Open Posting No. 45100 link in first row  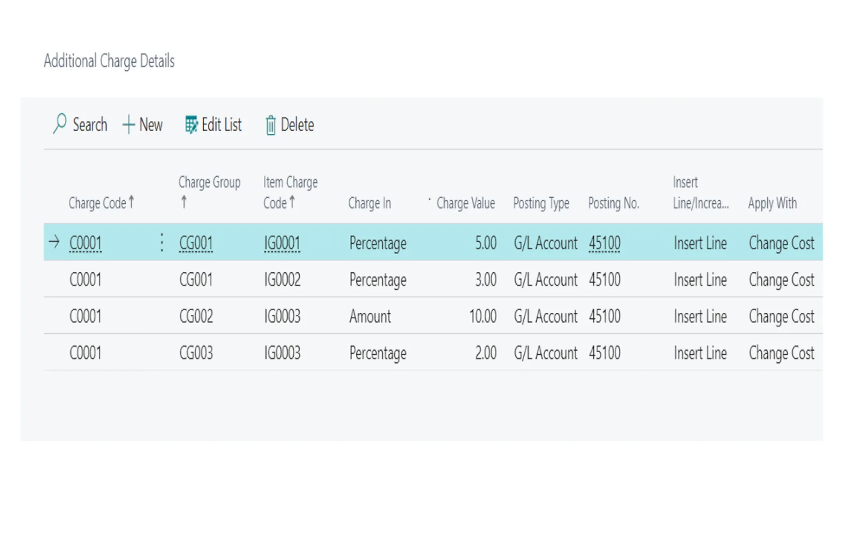[x=605, y=243]
